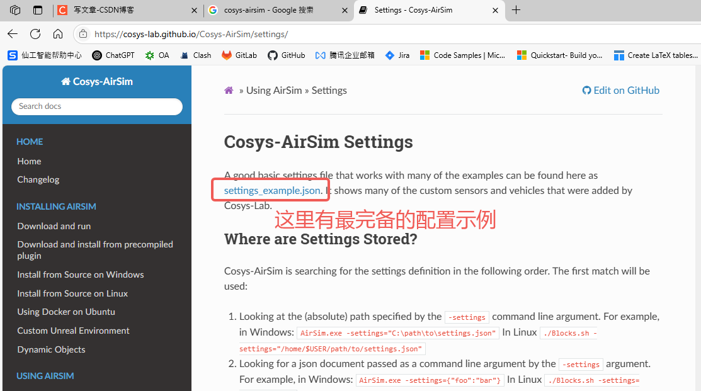Open Download and run page
The height and width of the screenshot is (391, 701).
[x=54, y=226]
